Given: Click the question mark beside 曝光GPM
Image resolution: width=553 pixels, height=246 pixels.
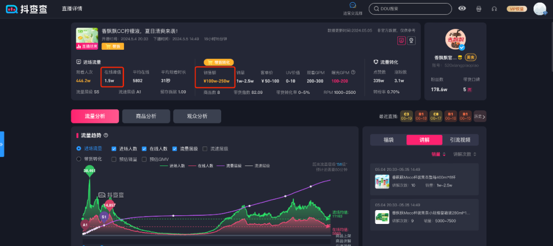Looking at the screenshot, I should 353,72.
